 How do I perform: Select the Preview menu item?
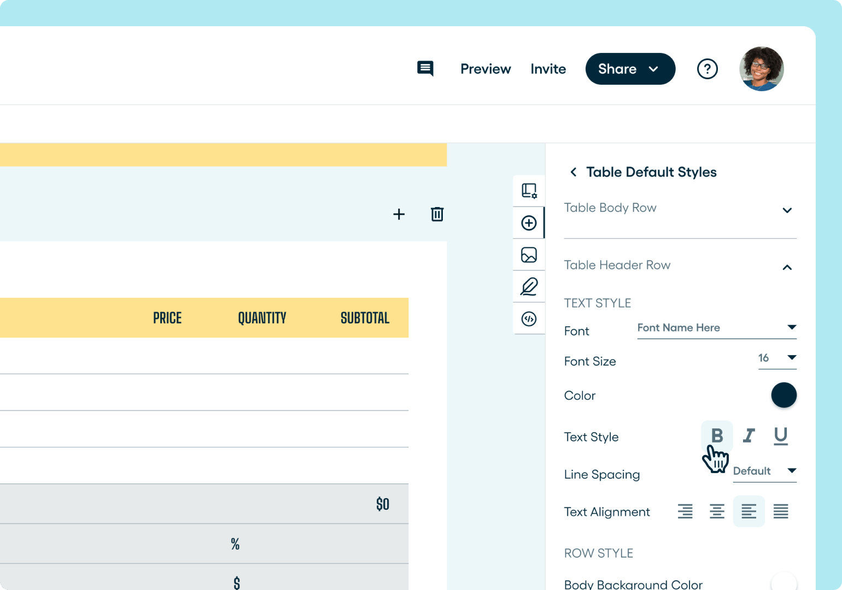[486, 69]
